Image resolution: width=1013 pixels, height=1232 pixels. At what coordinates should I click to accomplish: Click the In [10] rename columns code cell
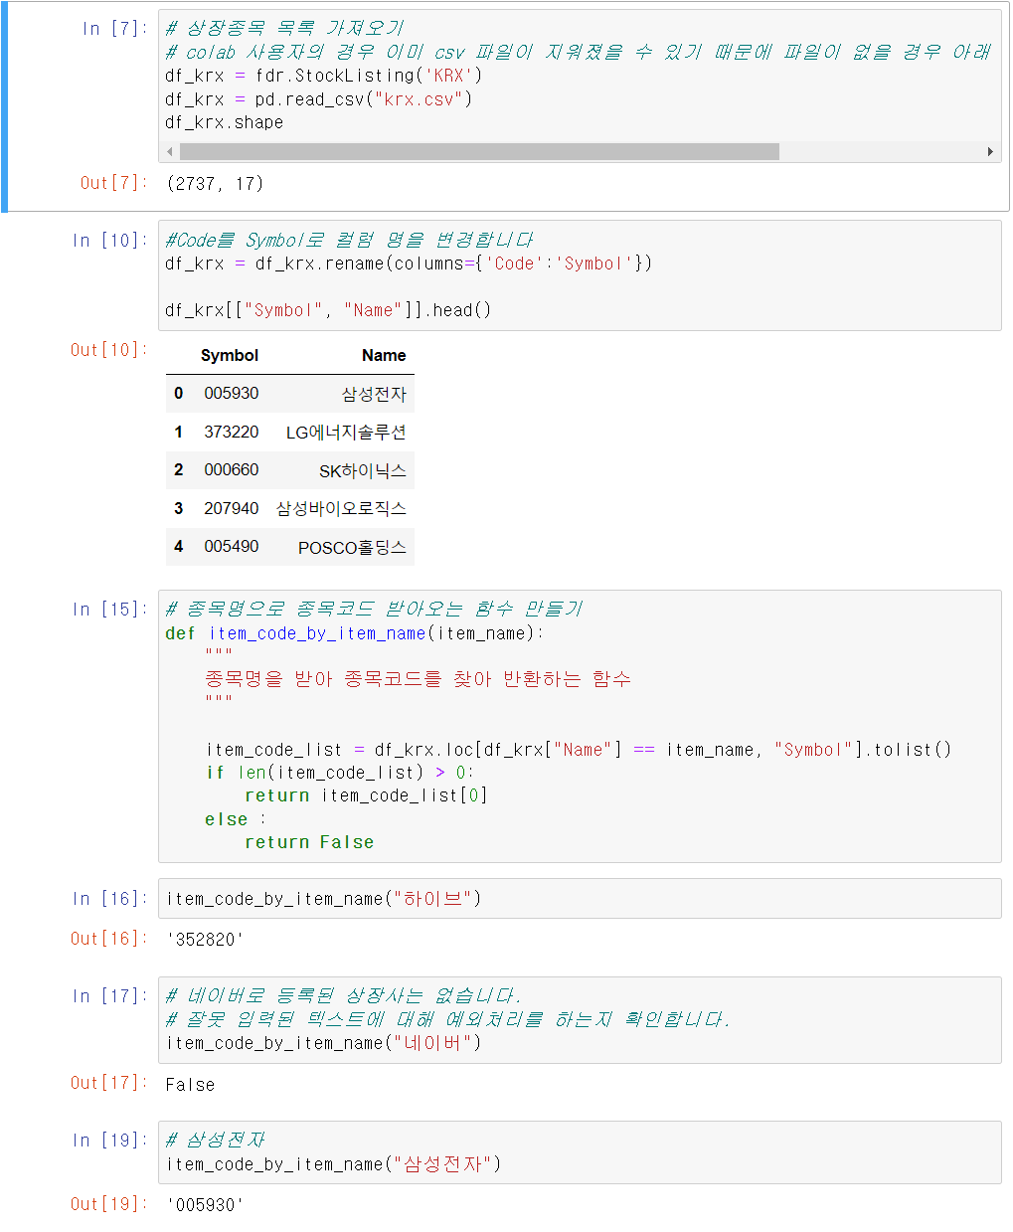pyautogui.click(x=580, y=275)
